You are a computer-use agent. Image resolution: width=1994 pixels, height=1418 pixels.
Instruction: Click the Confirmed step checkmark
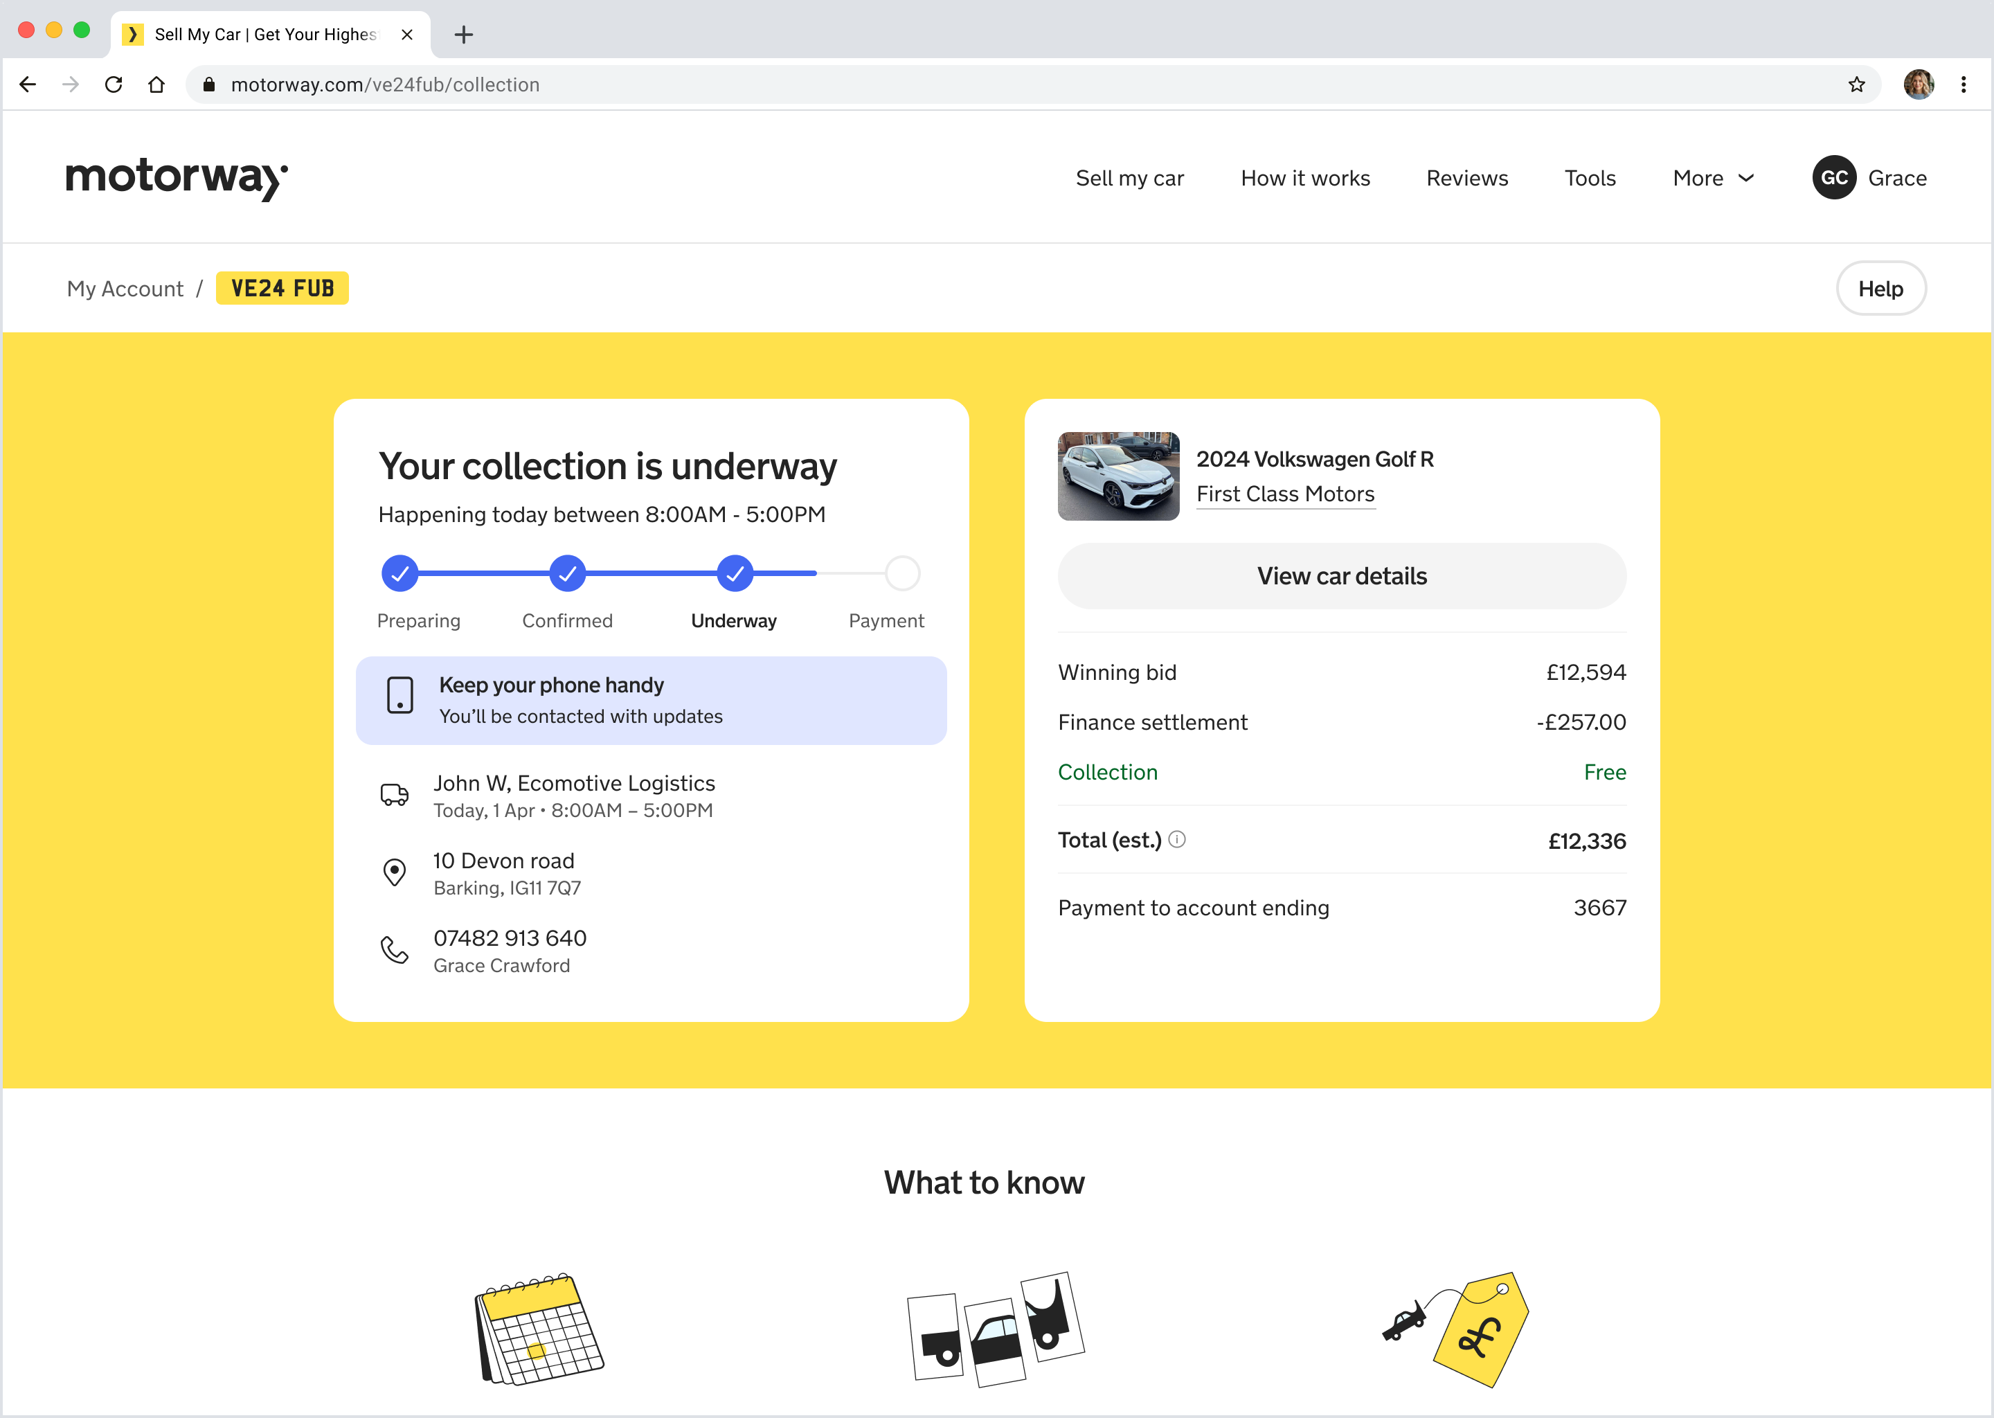point(568,574)
